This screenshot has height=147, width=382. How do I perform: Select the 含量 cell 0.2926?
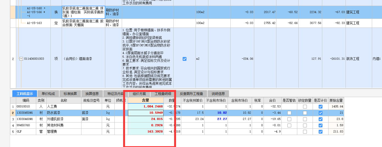(146, 125)
